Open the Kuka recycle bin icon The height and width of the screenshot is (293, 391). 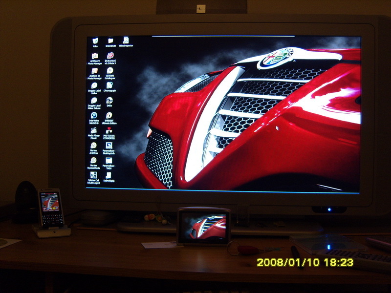tap(95, 41)
